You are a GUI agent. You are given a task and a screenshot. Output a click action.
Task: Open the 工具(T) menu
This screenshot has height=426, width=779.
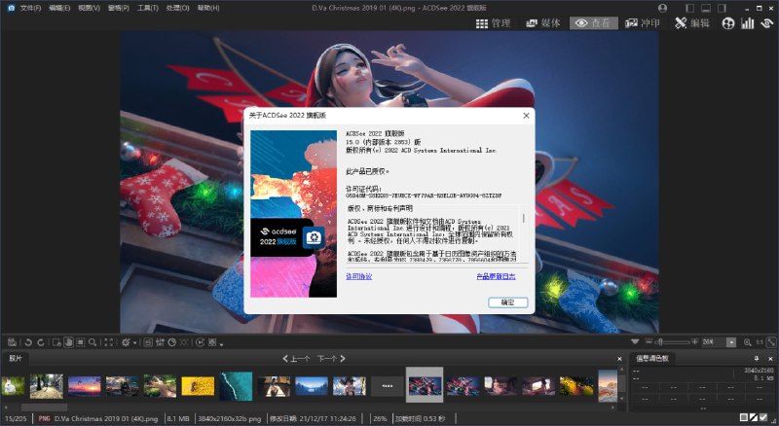click(148, 8)
